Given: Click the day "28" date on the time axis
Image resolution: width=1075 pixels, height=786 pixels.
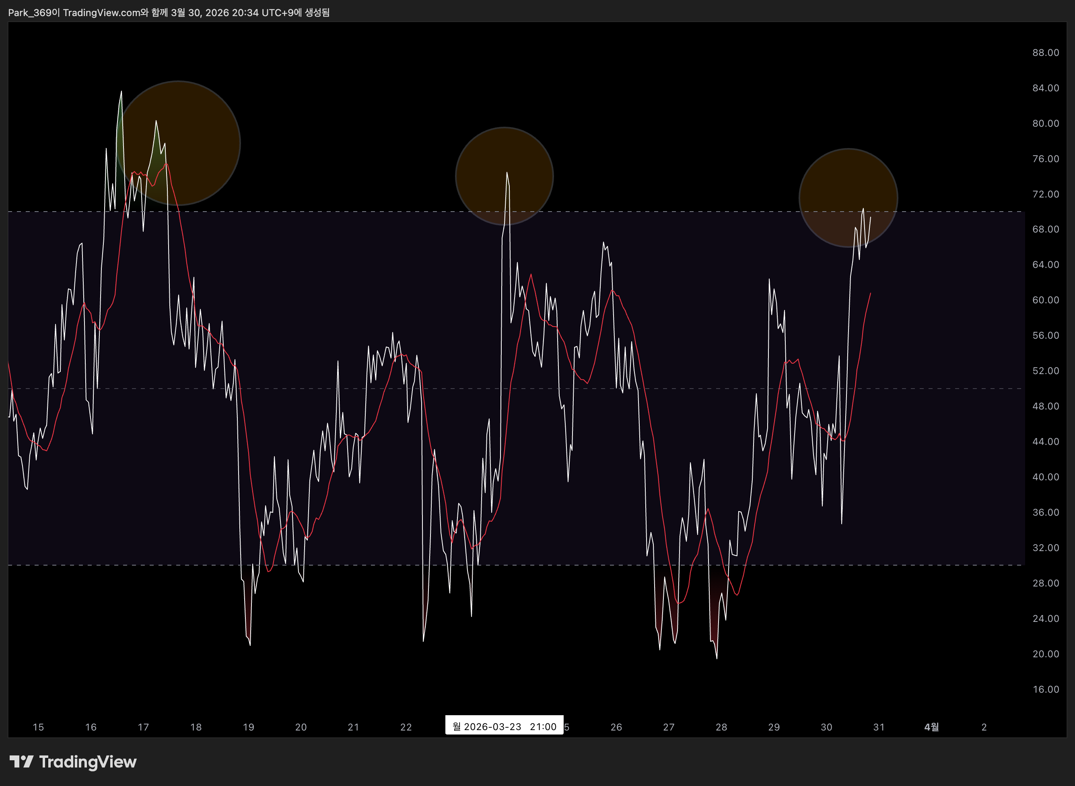Looking at the screenshot, I should (721, 727).
